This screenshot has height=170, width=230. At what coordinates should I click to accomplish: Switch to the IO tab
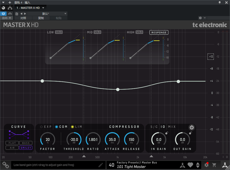(x=163, y=127)
